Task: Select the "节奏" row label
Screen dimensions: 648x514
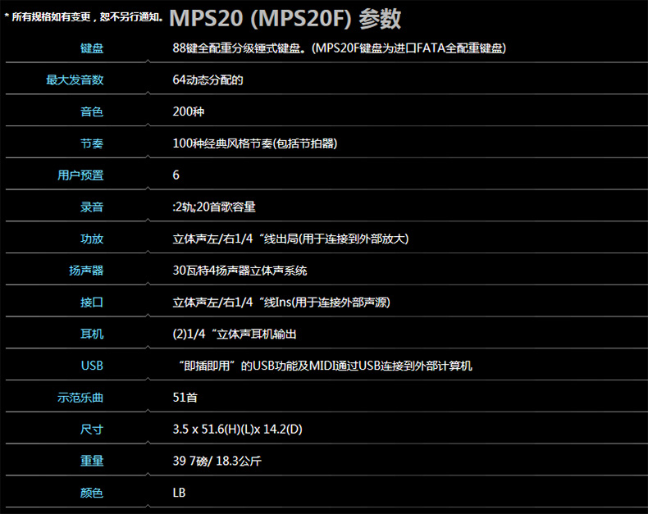Action: coord(92,143)
